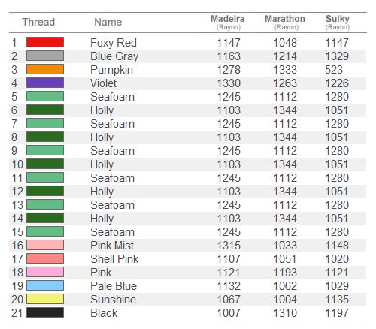This screenshot has height=329, width=376.
Task: Click the Foxy Red color swatch
Action: (x=45, y=42)
